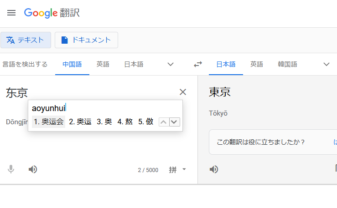
Task: Listen to the source text pronunciation
Action: [33, 169]
